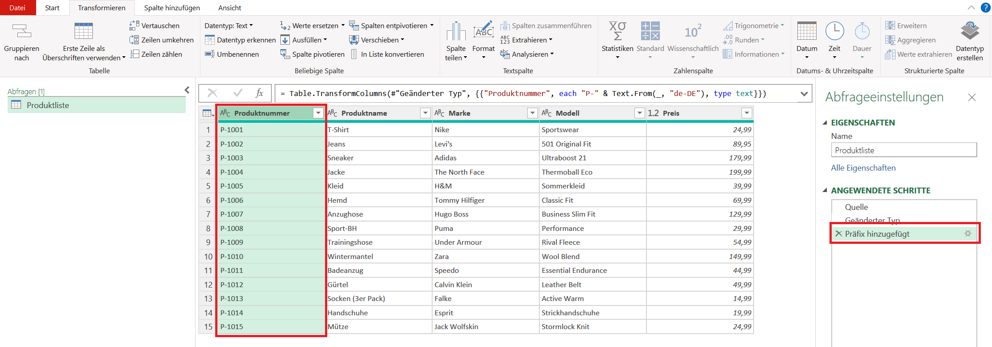Viewport: 992px width, 347px height.
Task: Select the Preis column header
Action: pos(700,113)
